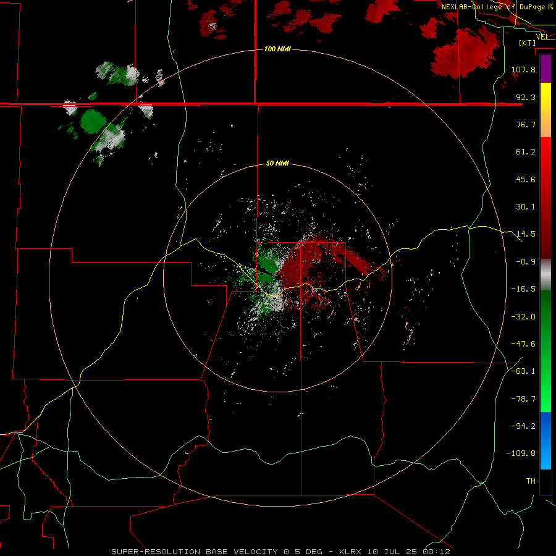Click the 30.1 value on the velocity scale

point(526,207)
